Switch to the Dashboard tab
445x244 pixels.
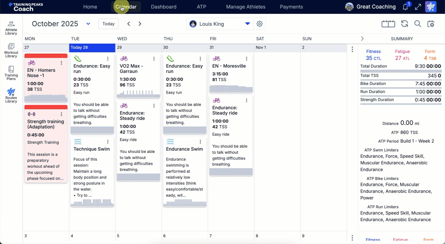click(164, 7)
